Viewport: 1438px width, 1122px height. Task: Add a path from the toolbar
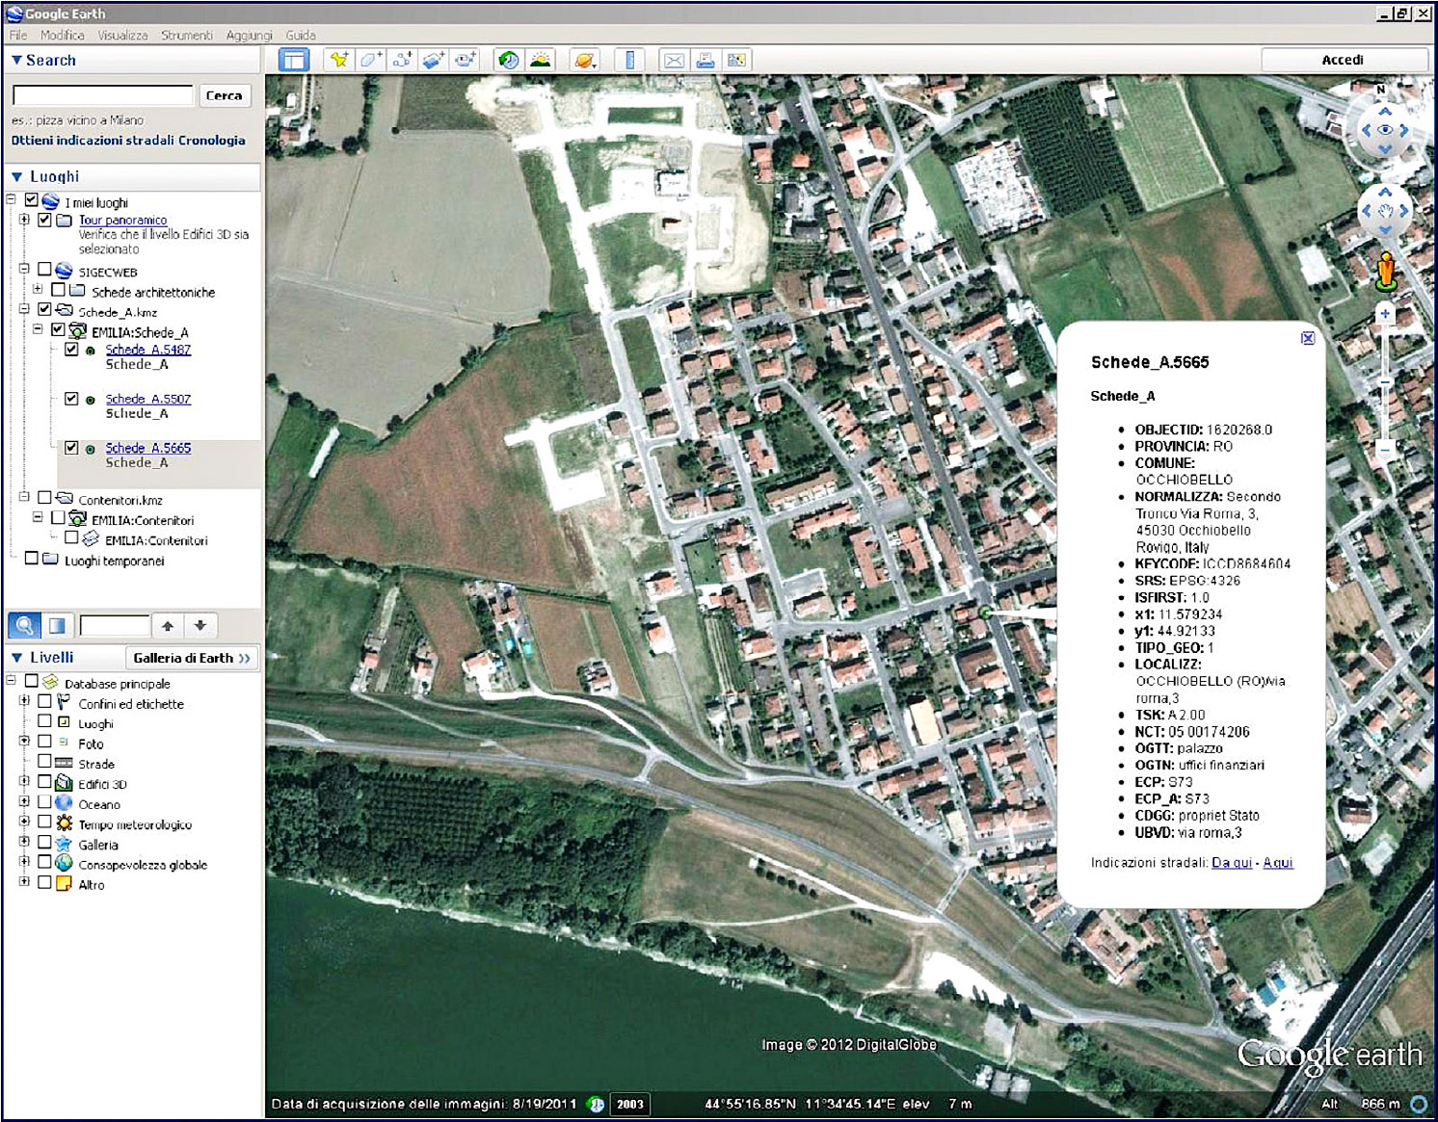[402, 60]
